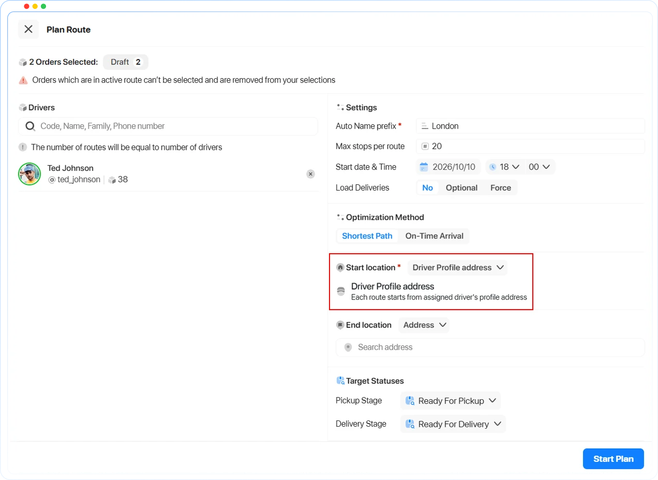Click the Optimization Method section icon
658x480 pixels.
[x=340, y=217]
